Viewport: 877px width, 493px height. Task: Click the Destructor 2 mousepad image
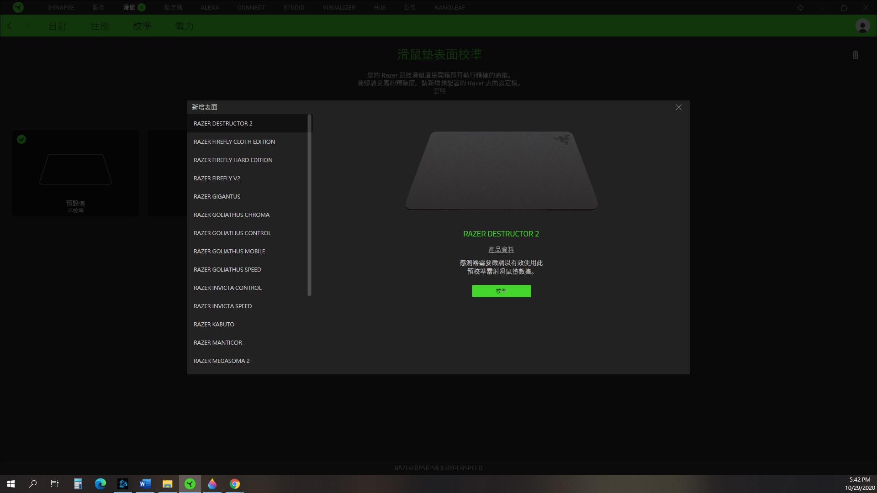click(502, 171)
